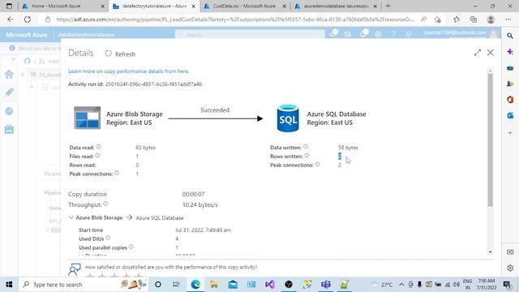Close the Details panel

pyautogui.click(x=490, y=53)
